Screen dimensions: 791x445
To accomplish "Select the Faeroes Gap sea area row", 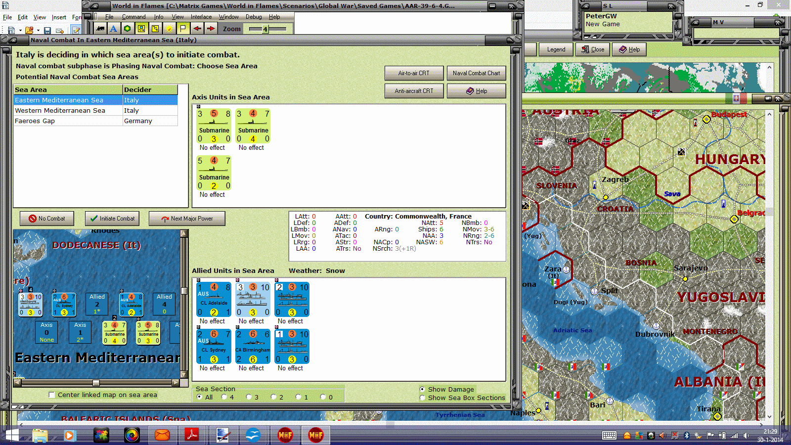I will coord(95,121).
